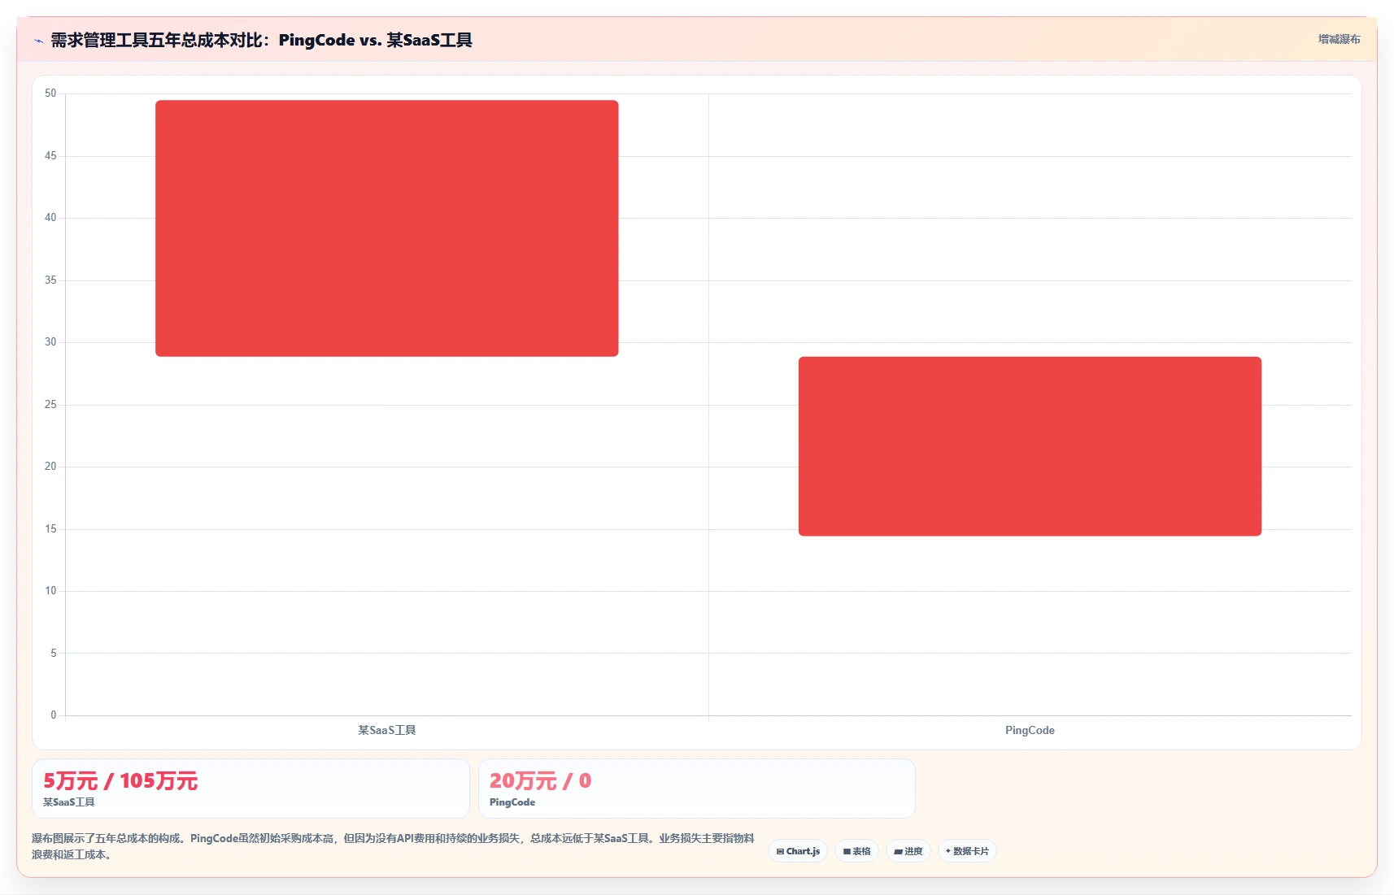Click the 增减瀑布 label in header
The width and height of the screenshot is (1394, 895).
click(1339, 39)
